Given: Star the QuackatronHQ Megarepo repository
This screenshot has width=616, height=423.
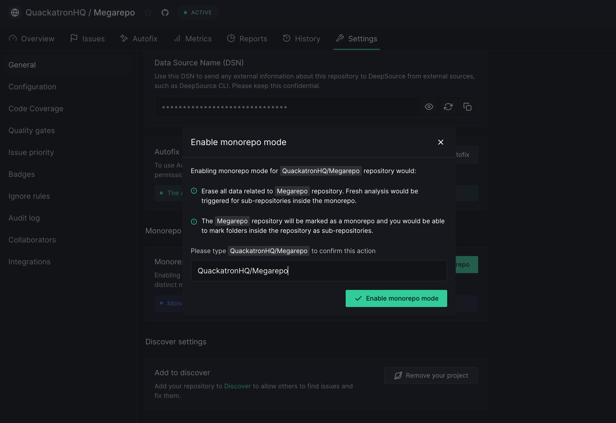Looking at the screenshot, I should [x=148, y=13].
